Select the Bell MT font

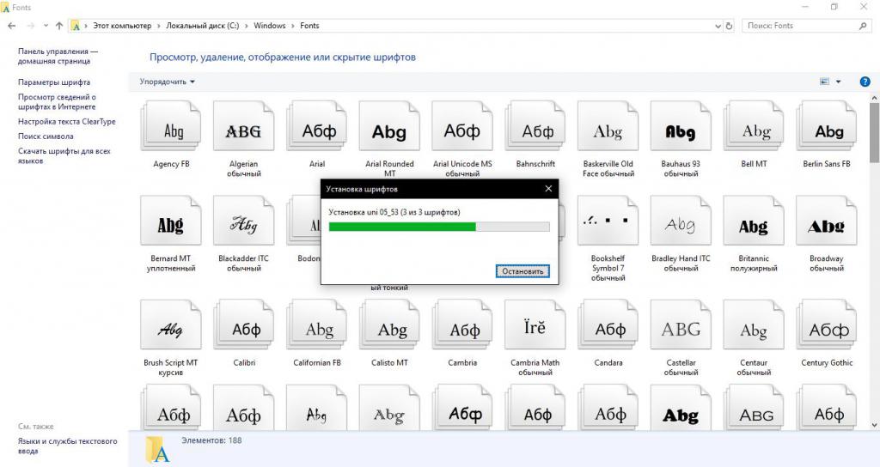[x=754, y=126]
